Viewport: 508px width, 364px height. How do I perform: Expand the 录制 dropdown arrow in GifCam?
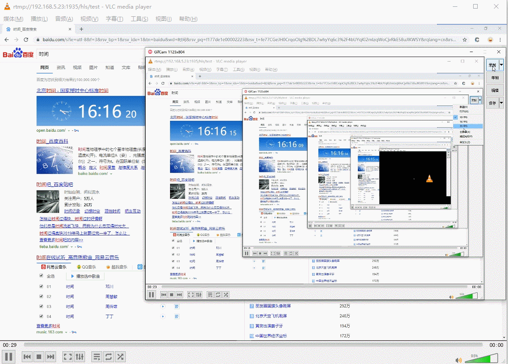coord(501,65)
